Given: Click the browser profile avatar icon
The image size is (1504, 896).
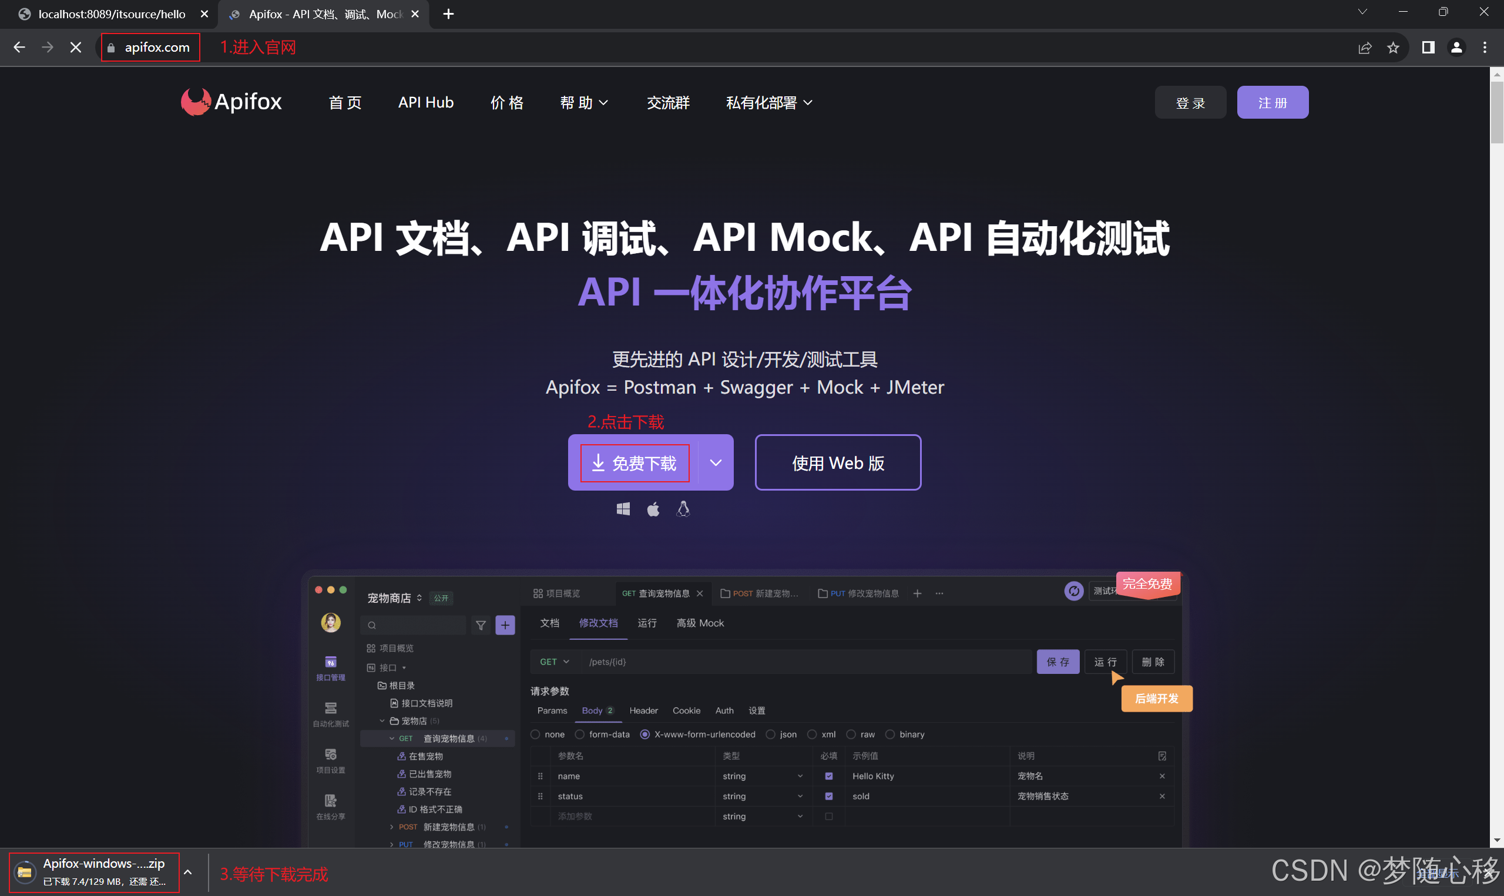Looking at the screenshot, I should click(x=1456, y=48).
